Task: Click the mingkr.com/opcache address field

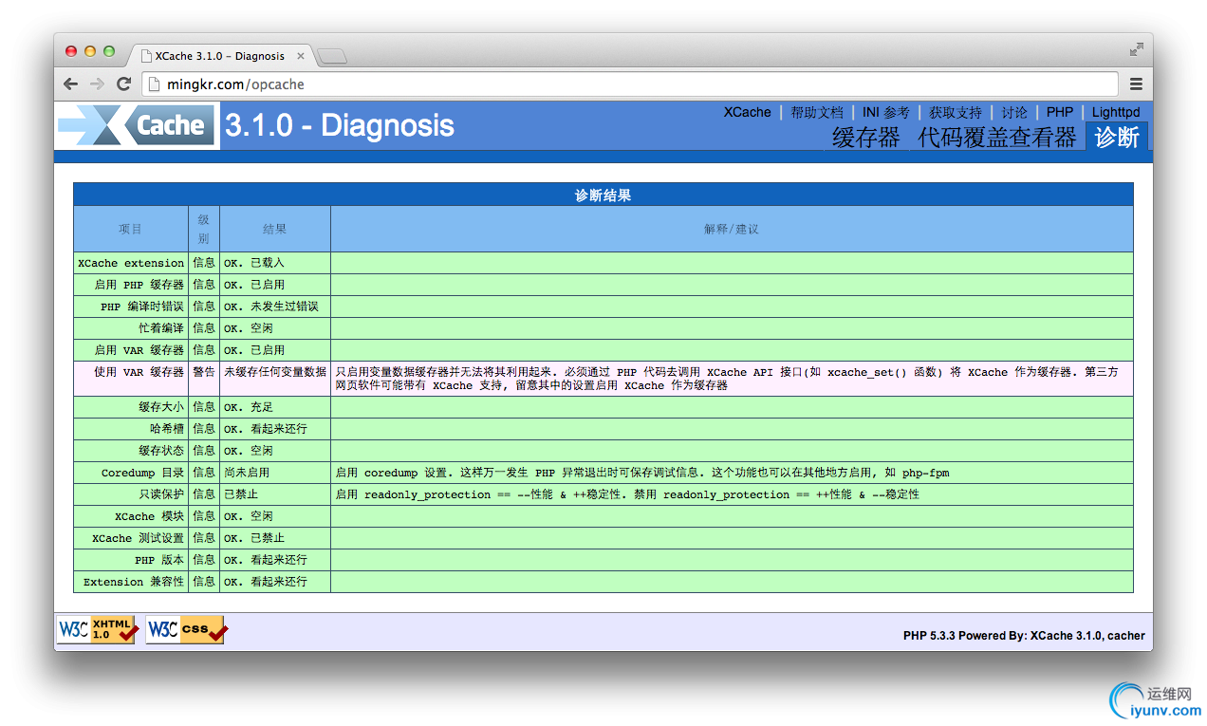Action: [x=631, y=84]
